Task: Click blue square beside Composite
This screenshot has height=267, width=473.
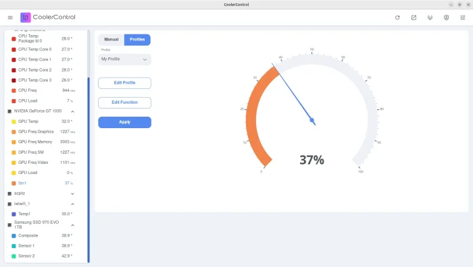Action: tap(14, 236)
